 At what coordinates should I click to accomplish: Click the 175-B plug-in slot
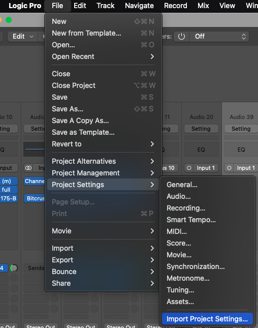pos(9,198)
